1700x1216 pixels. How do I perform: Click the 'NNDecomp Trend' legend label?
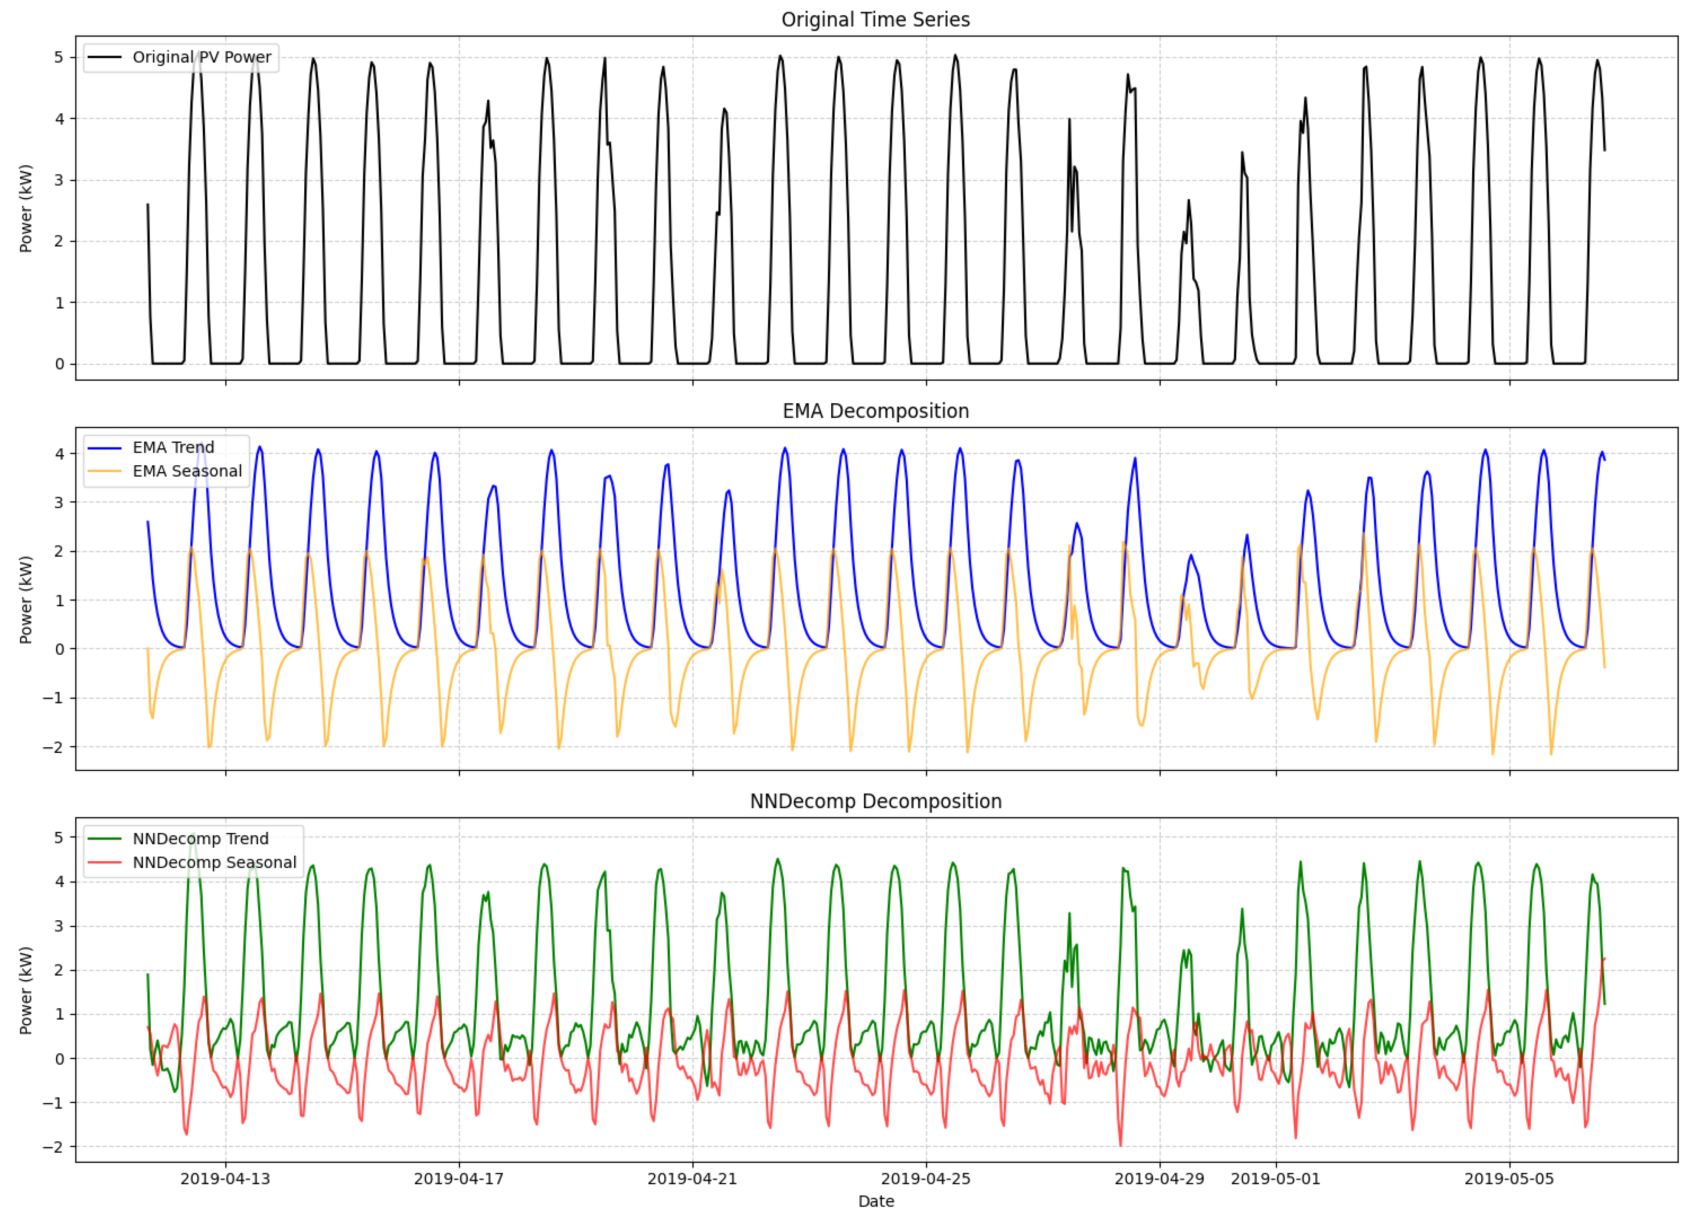coord(200,839)
